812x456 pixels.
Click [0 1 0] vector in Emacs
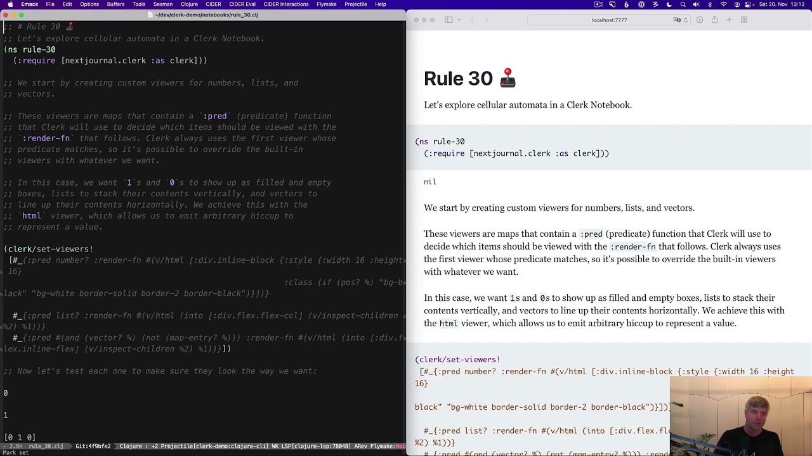[x=20, y=437]
